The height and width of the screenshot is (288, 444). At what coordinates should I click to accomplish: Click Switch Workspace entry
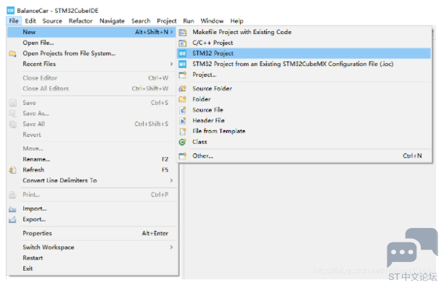[x=91, y=247]
